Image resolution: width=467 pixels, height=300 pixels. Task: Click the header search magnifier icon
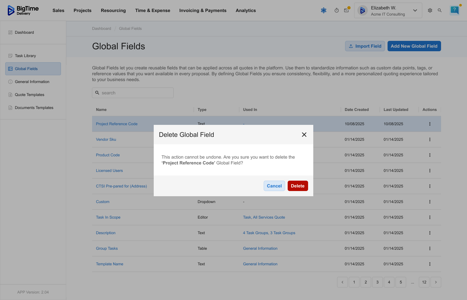coord(440,10)
